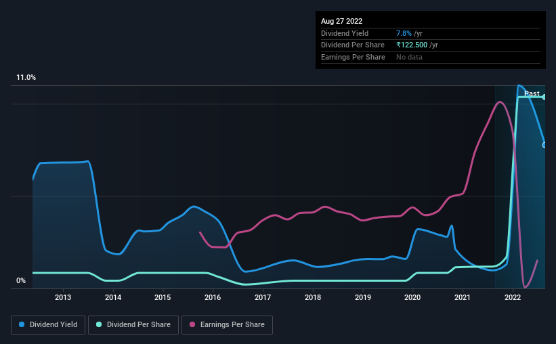
Task: Click the 11.0% y-axis label
Action: pos(26,78)
